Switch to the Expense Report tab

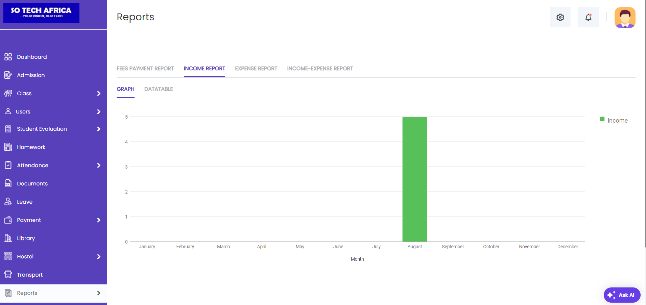256,69
